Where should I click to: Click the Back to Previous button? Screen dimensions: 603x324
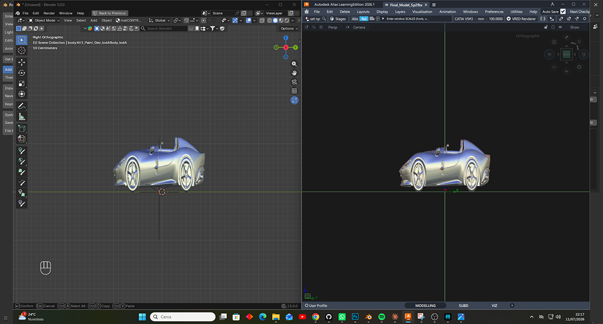(x=110, y=13)
